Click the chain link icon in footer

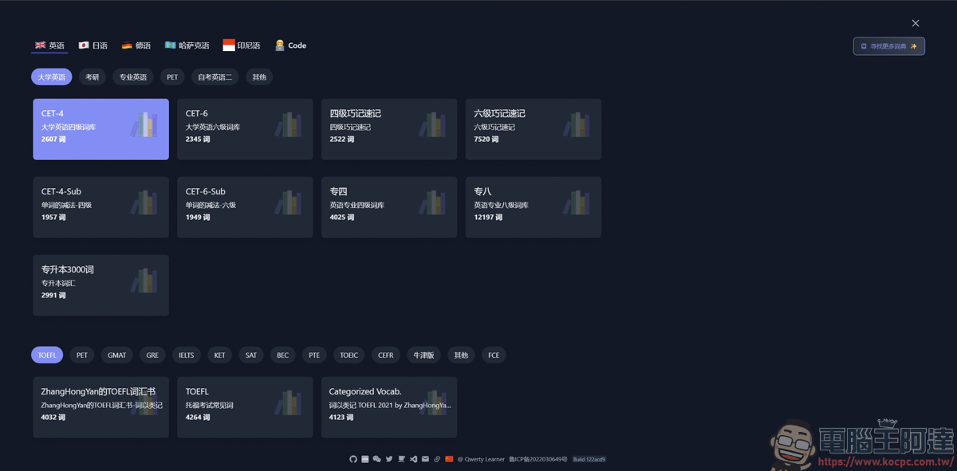pos(437,459)
